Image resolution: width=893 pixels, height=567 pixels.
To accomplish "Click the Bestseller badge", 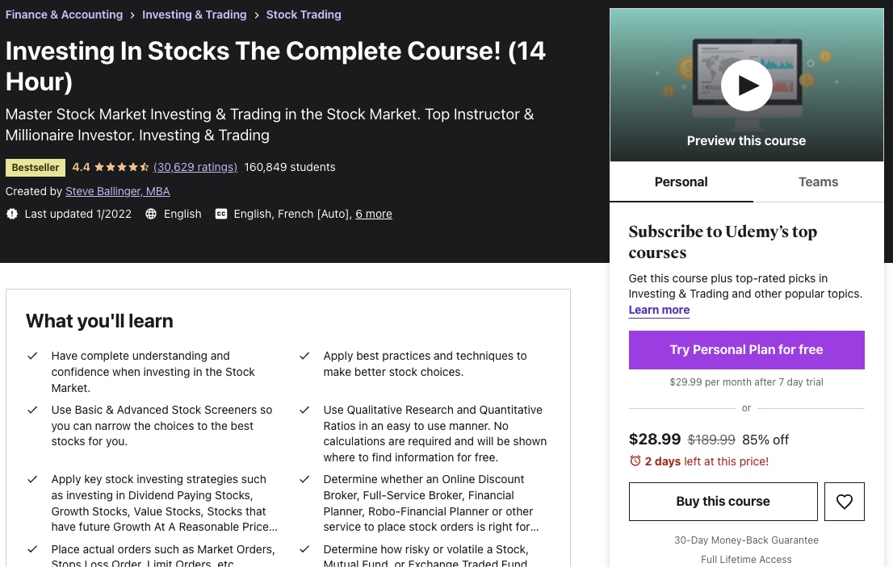I will [35, 167].
